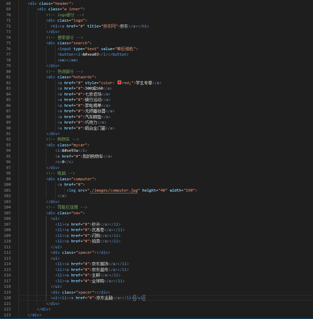
Task: Click the spacer div on line 119
Action: 80,292
